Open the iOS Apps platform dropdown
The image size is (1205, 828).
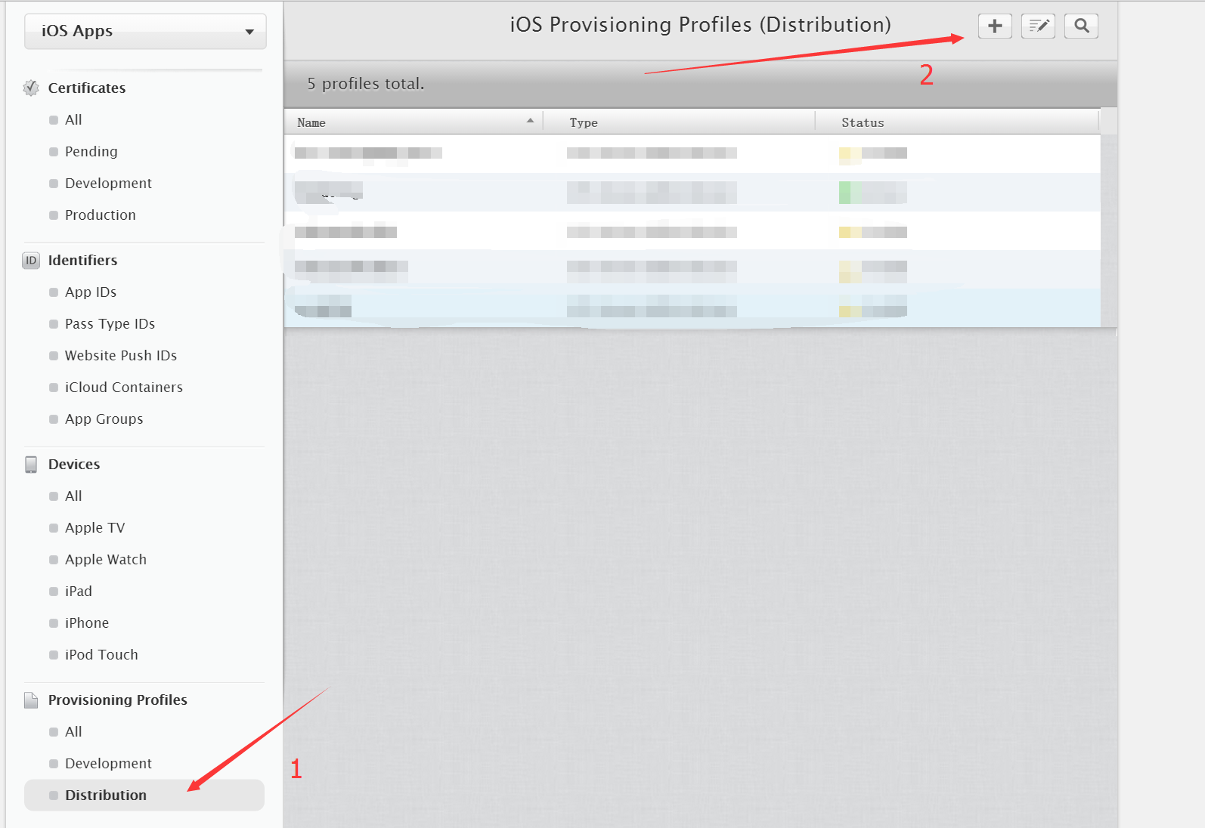click(145, 31)
